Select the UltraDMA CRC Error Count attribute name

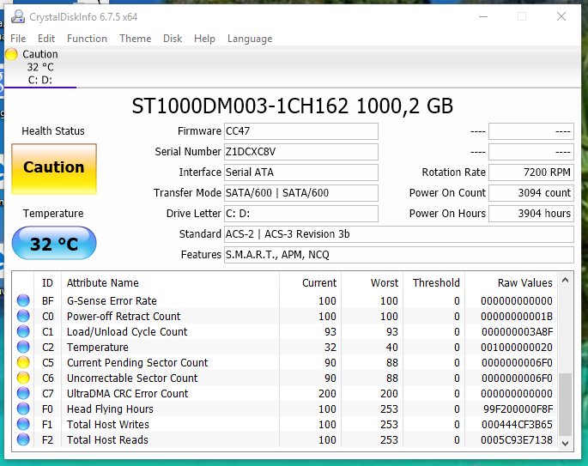coord(128,393)
